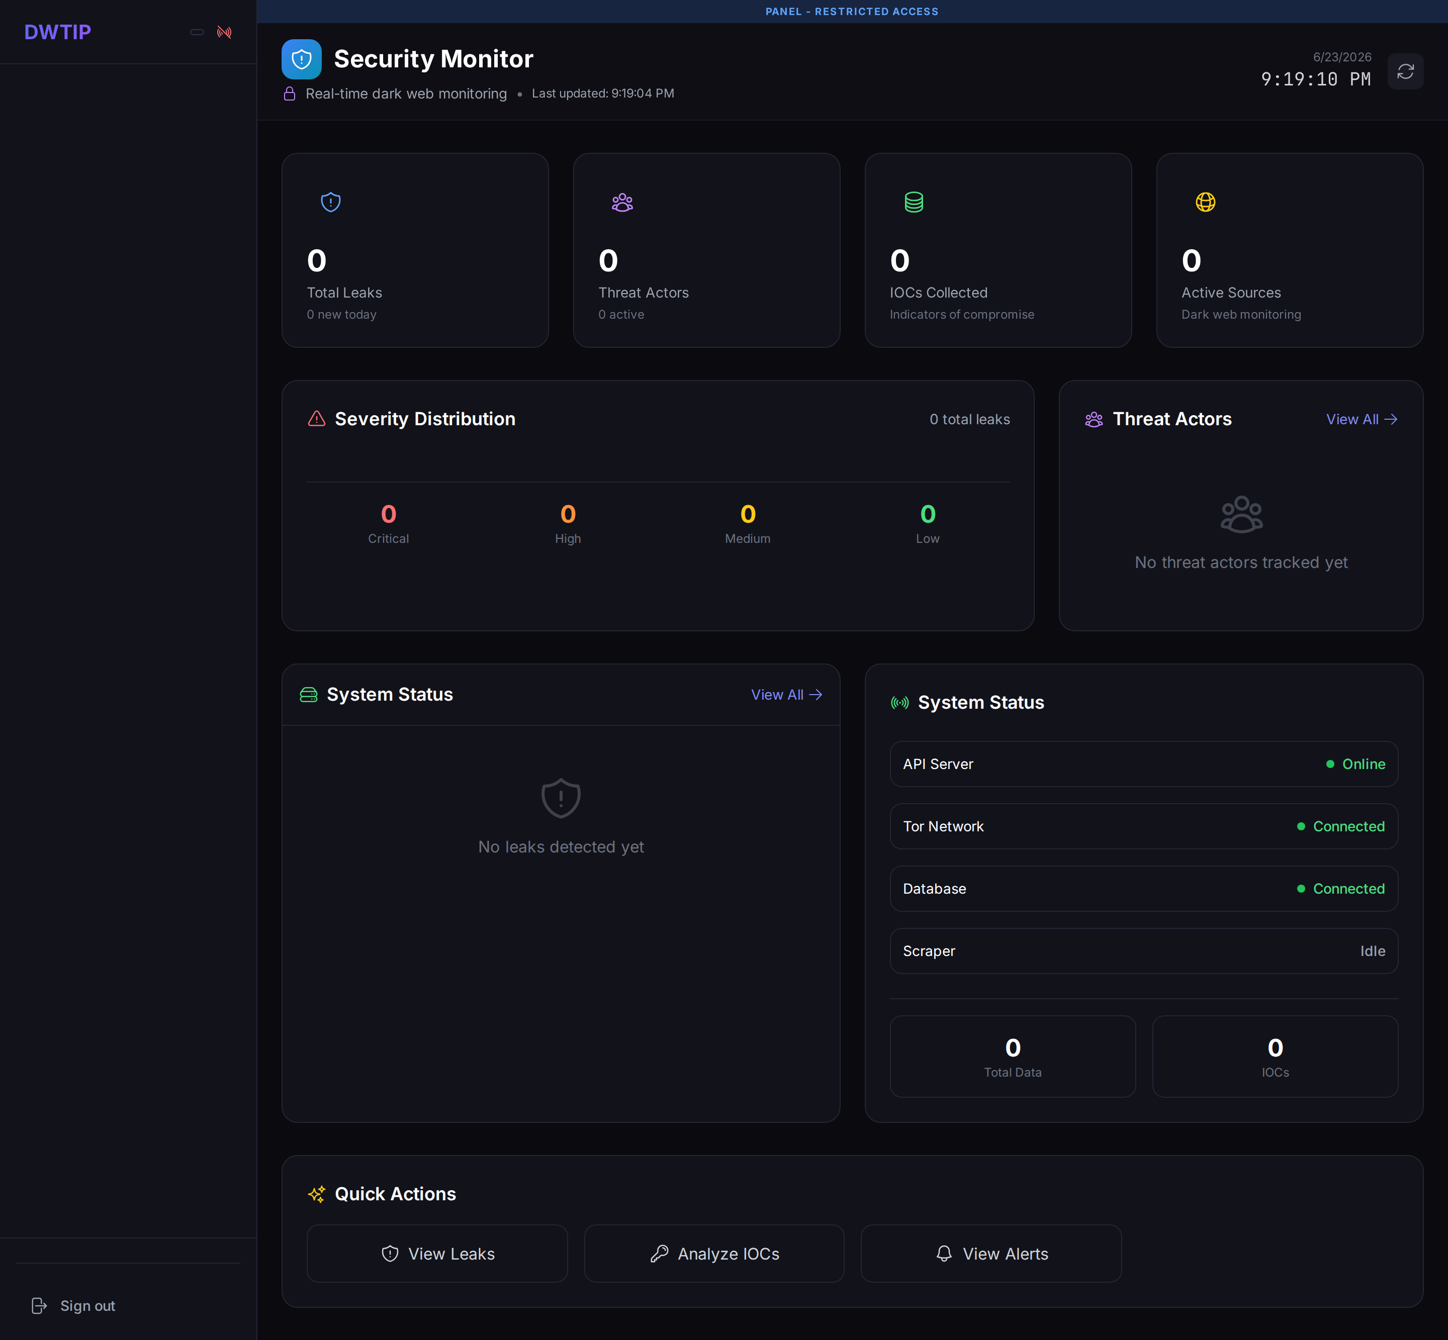Click the lock icon beside Real-time dark web monitoring
The height and width of the screenshot is (1340, 1448).
[x=290, y=93]
